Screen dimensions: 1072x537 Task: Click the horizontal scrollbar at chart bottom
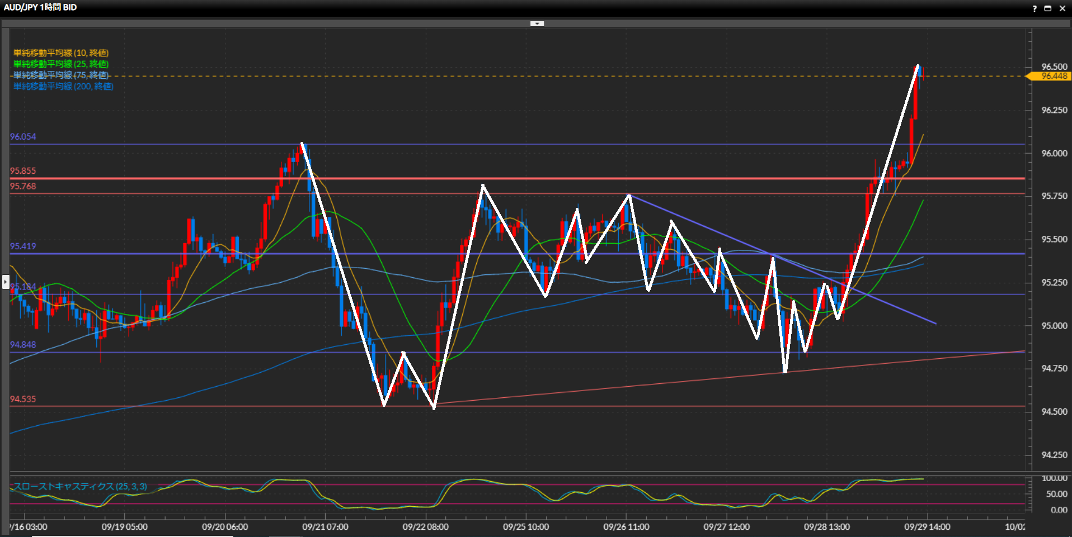coord(133,535)
